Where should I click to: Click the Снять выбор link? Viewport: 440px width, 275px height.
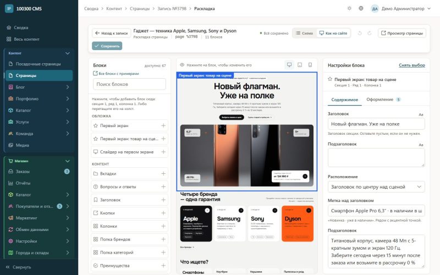click(411, 65)
